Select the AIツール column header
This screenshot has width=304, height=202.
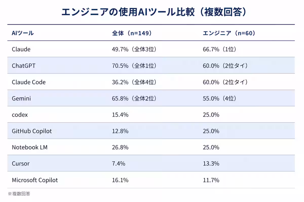[23, 33]
